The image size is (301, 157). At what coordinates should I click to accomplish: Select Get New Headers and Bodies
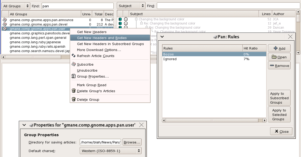[x=110, y=38]
